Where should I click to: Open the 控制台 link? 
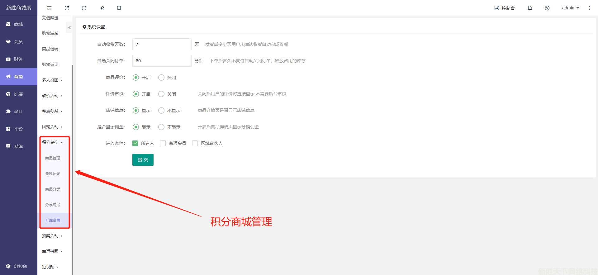(x=505, y=8)
